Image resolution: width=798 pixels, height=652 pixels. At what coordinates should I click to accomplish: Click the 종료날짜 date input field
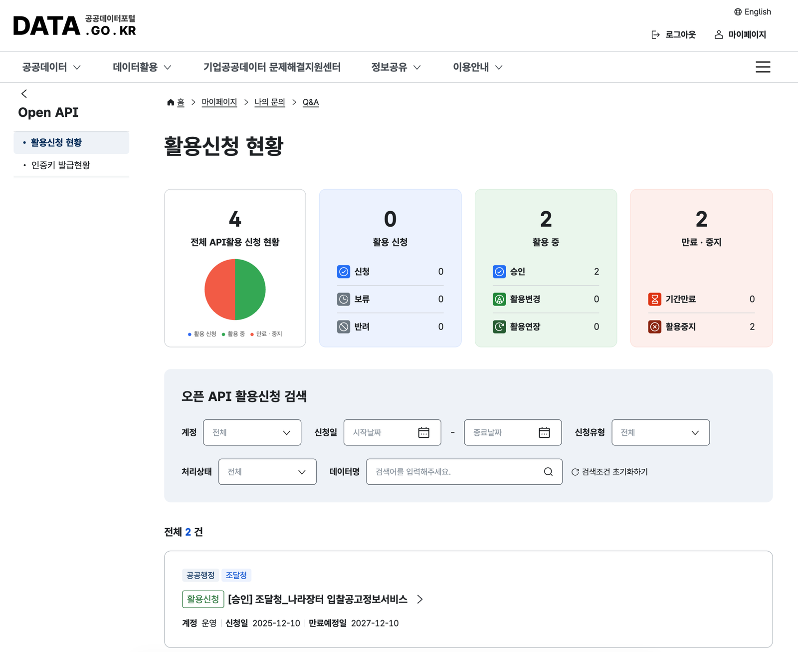tap(513, 432)
